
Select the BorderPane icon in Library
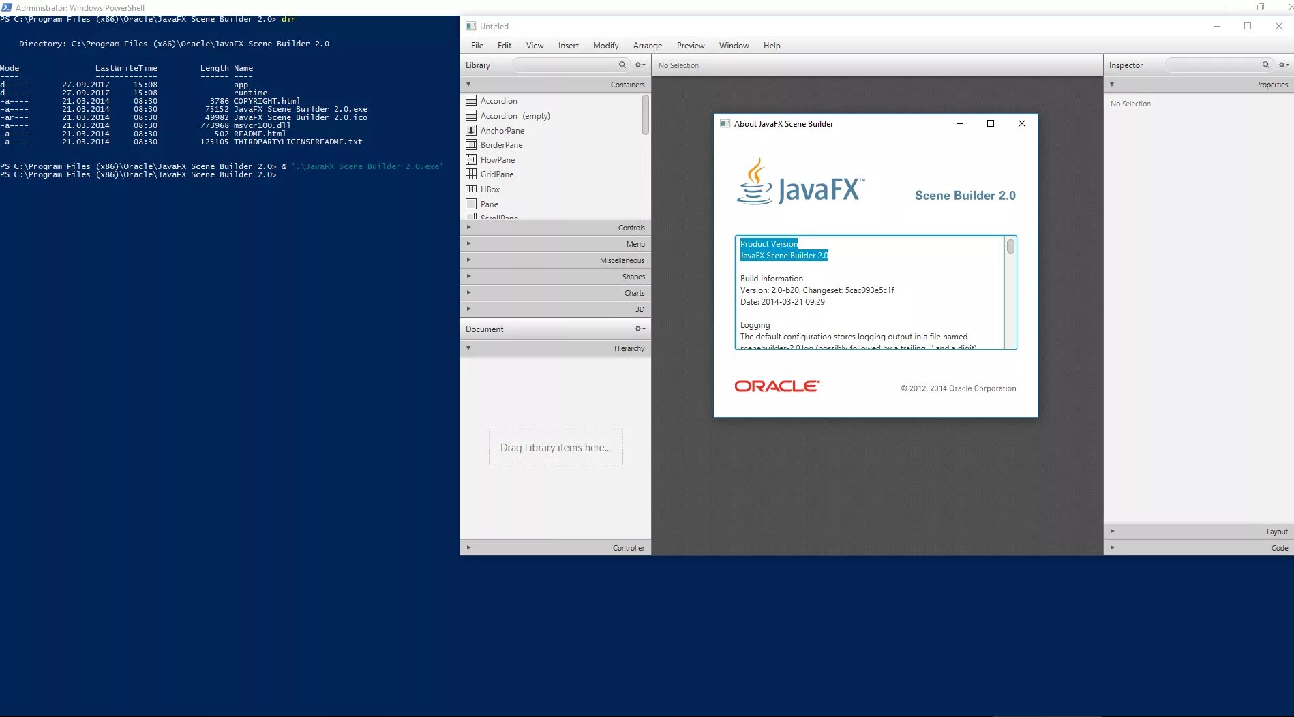coord(470,144)
